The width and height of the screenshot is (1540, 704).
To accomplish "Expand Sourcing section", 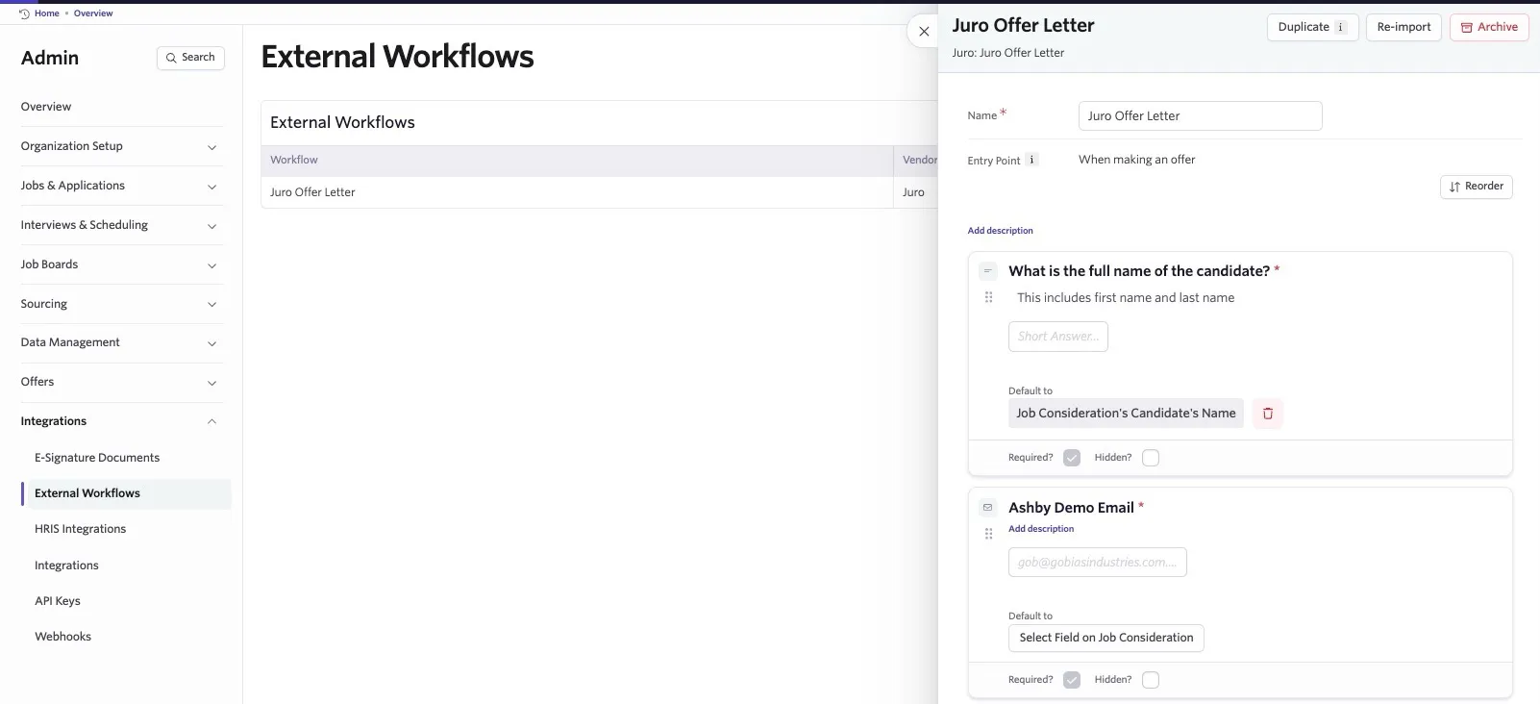I will (121, 304).
